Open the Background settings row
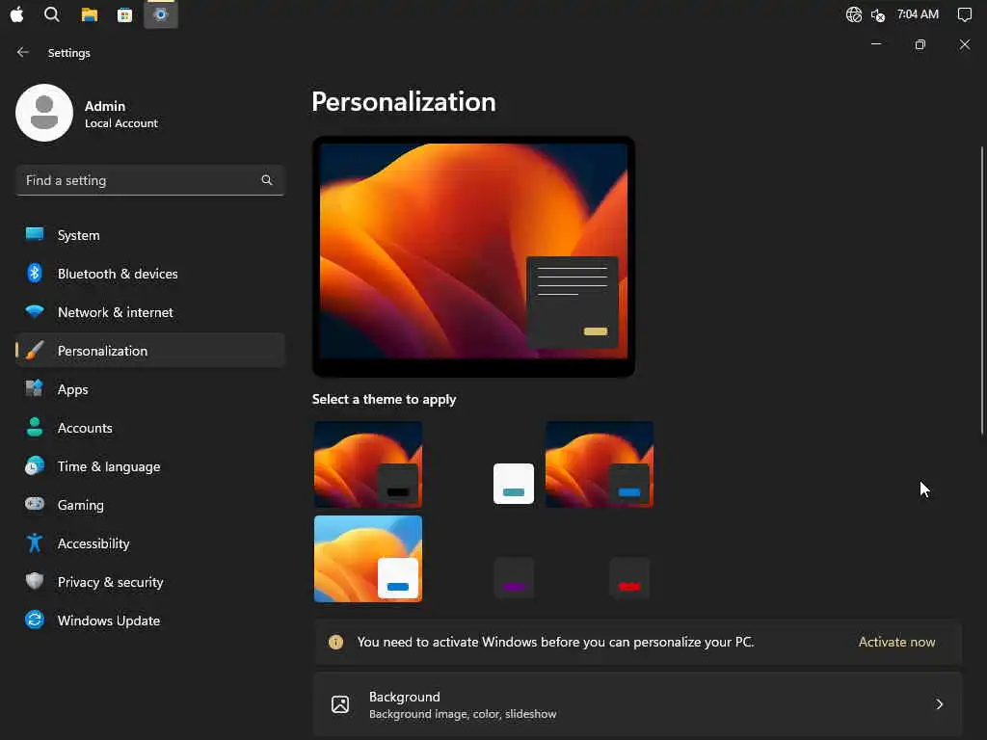987x740 pixels. click(638, 704)
